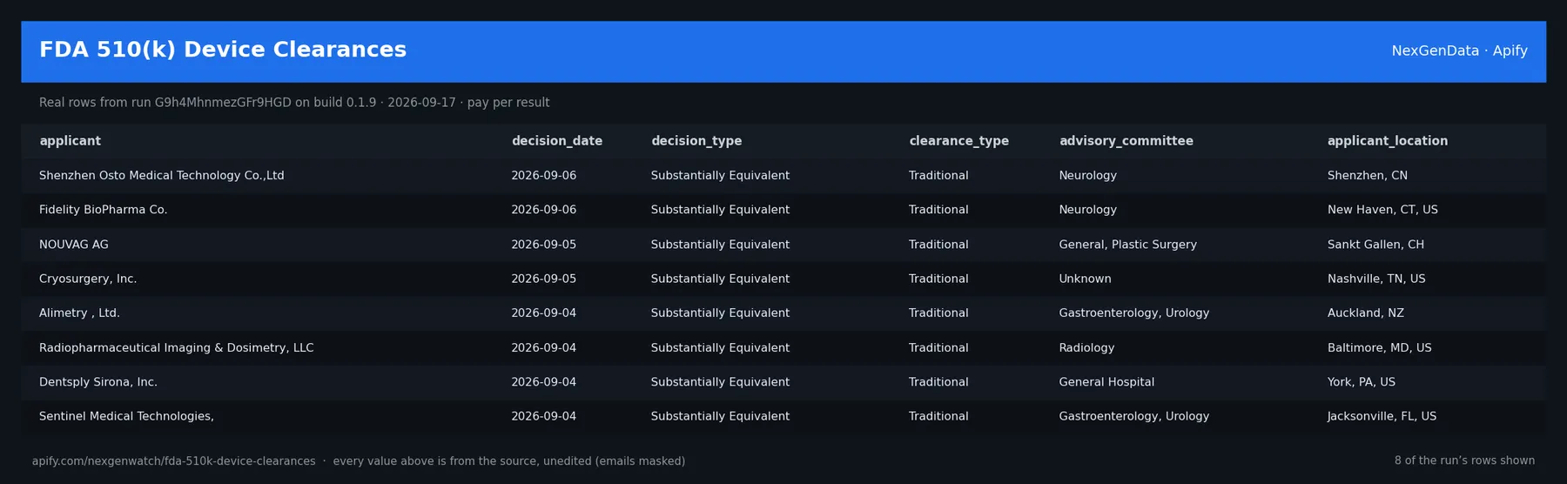
Task: Select the decision_date column header
Action: click(x=556, y=141)
